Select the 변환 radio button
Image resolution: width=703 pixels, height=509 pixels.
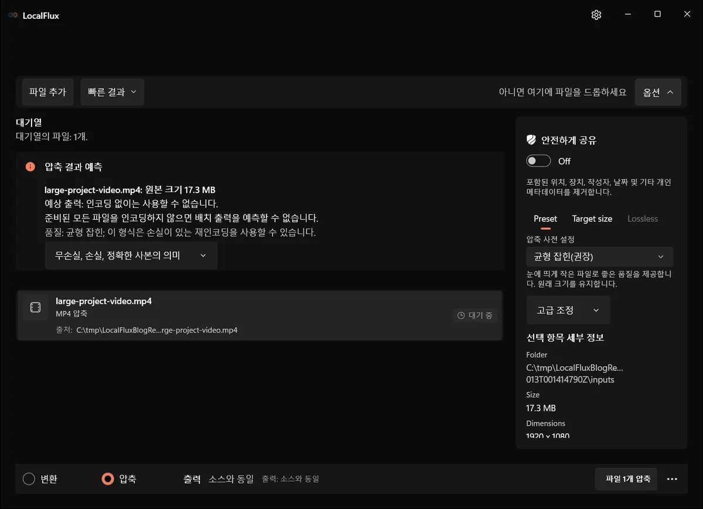point(29,479)
